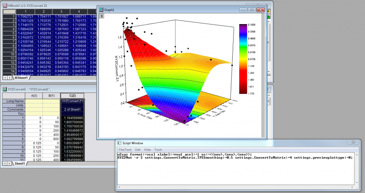
Task: Click MBook3 vertical scrollbar up arrow
Action: point(269,21)
